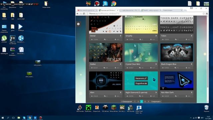Switch to the fourth Chrome tab
Viewport: 213px width, 120px height.
(x=151, y=10)
